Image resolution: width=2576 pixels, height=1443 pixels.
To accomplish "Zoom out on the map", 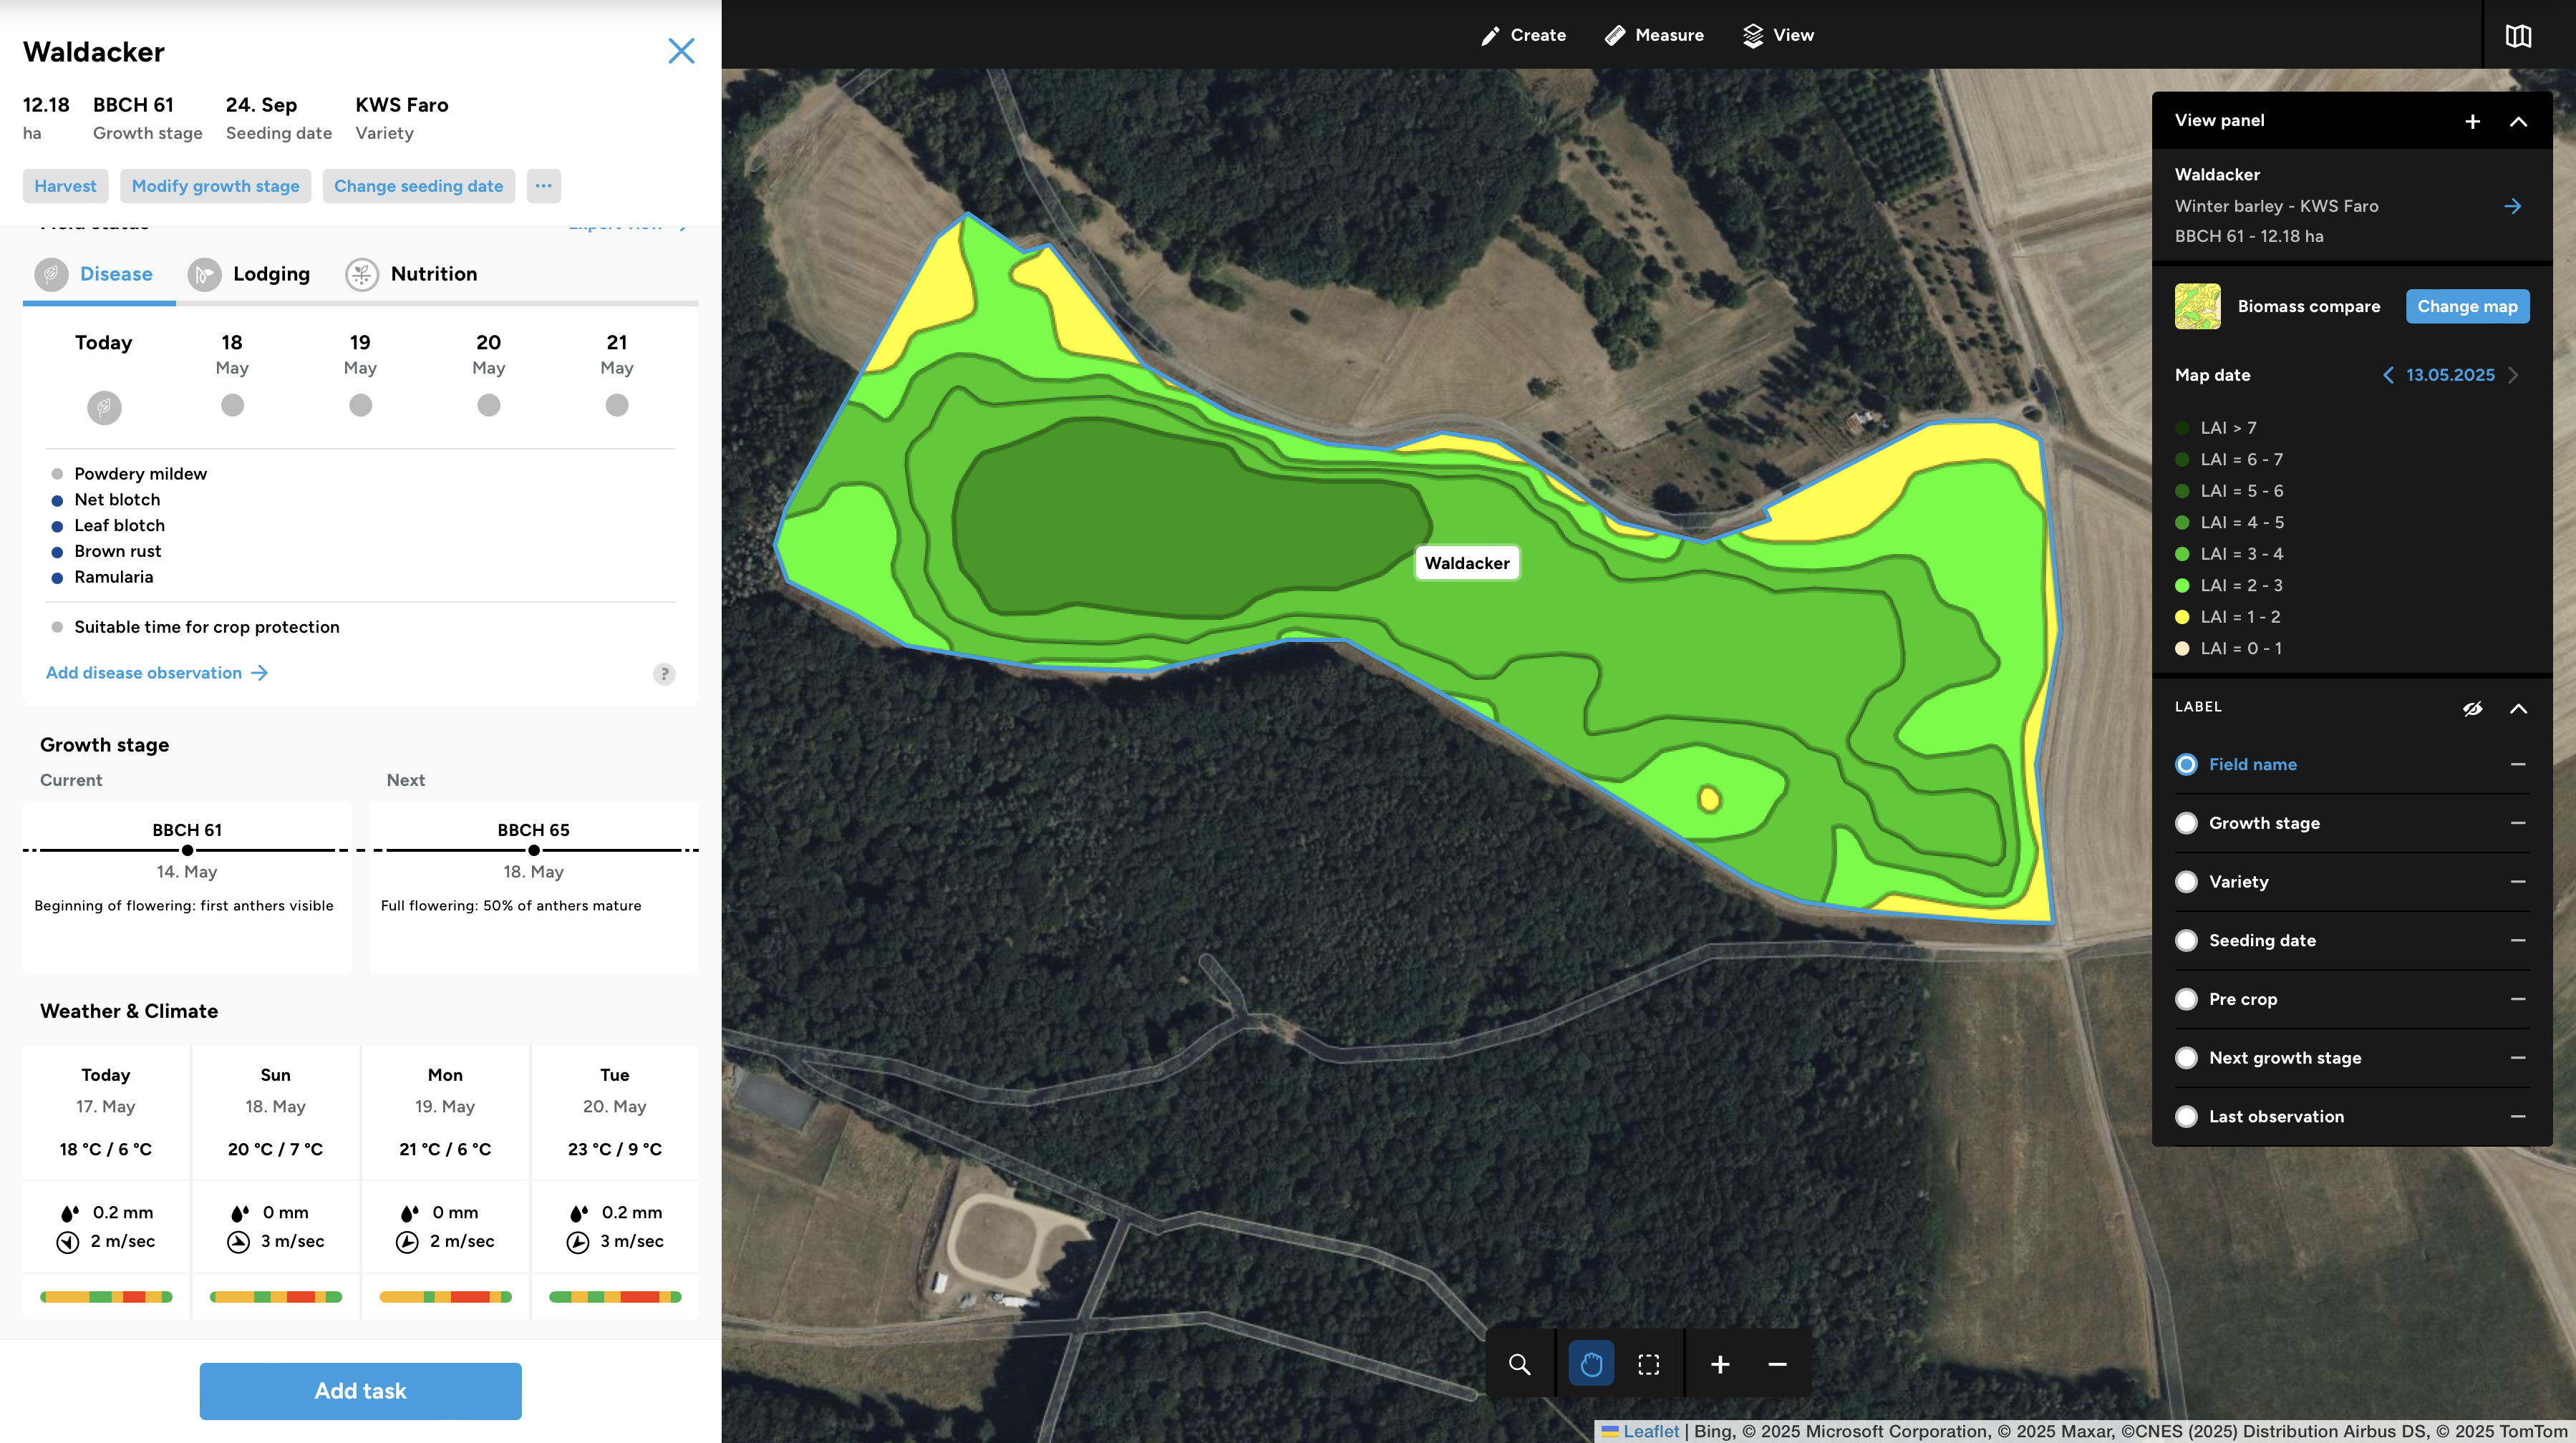I will coord(1777,1364).
